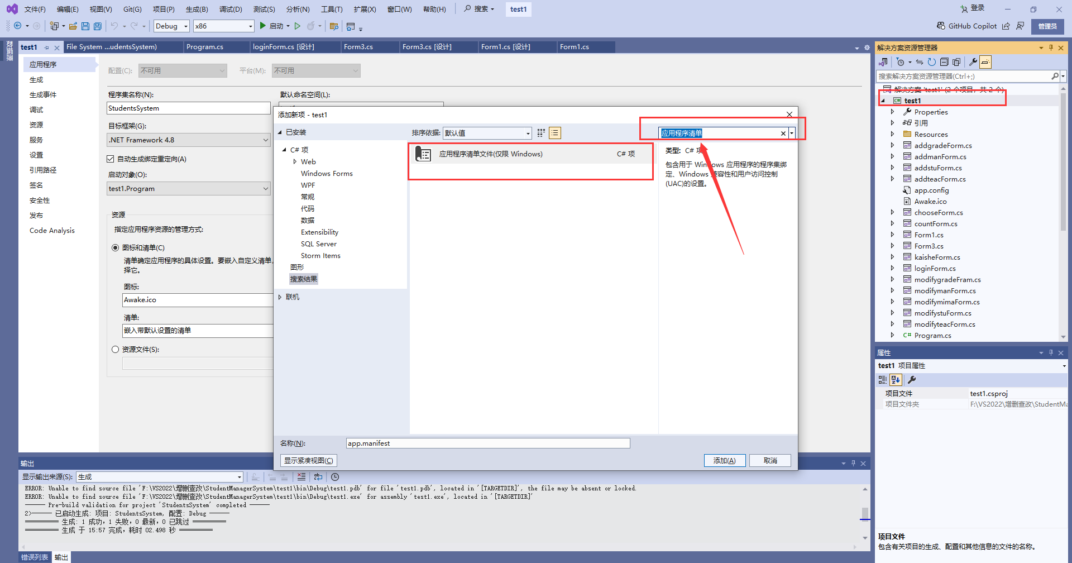Click the new project toolbar icon
Viewport: 1072px width, 563px height.
(x=54, y=26)
